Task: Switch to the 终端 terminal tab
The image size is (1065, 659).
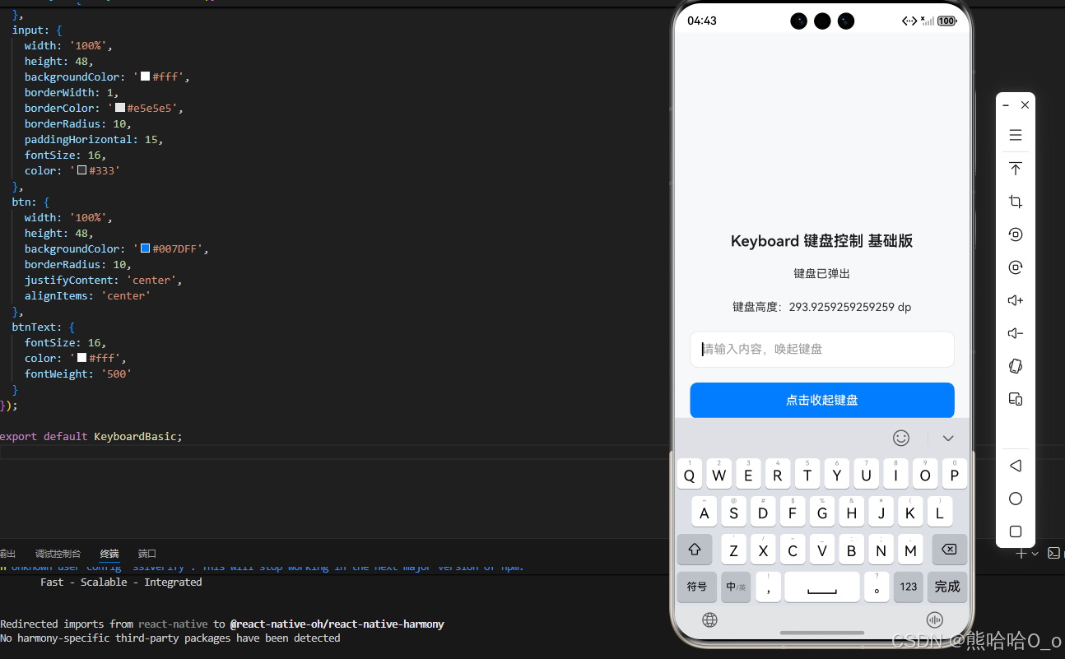Action: tap(109, 554)
